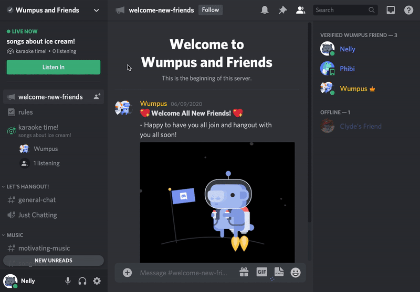
Task: Click 'This is the beginning of this server.'
Action: [x=207, y=78]
